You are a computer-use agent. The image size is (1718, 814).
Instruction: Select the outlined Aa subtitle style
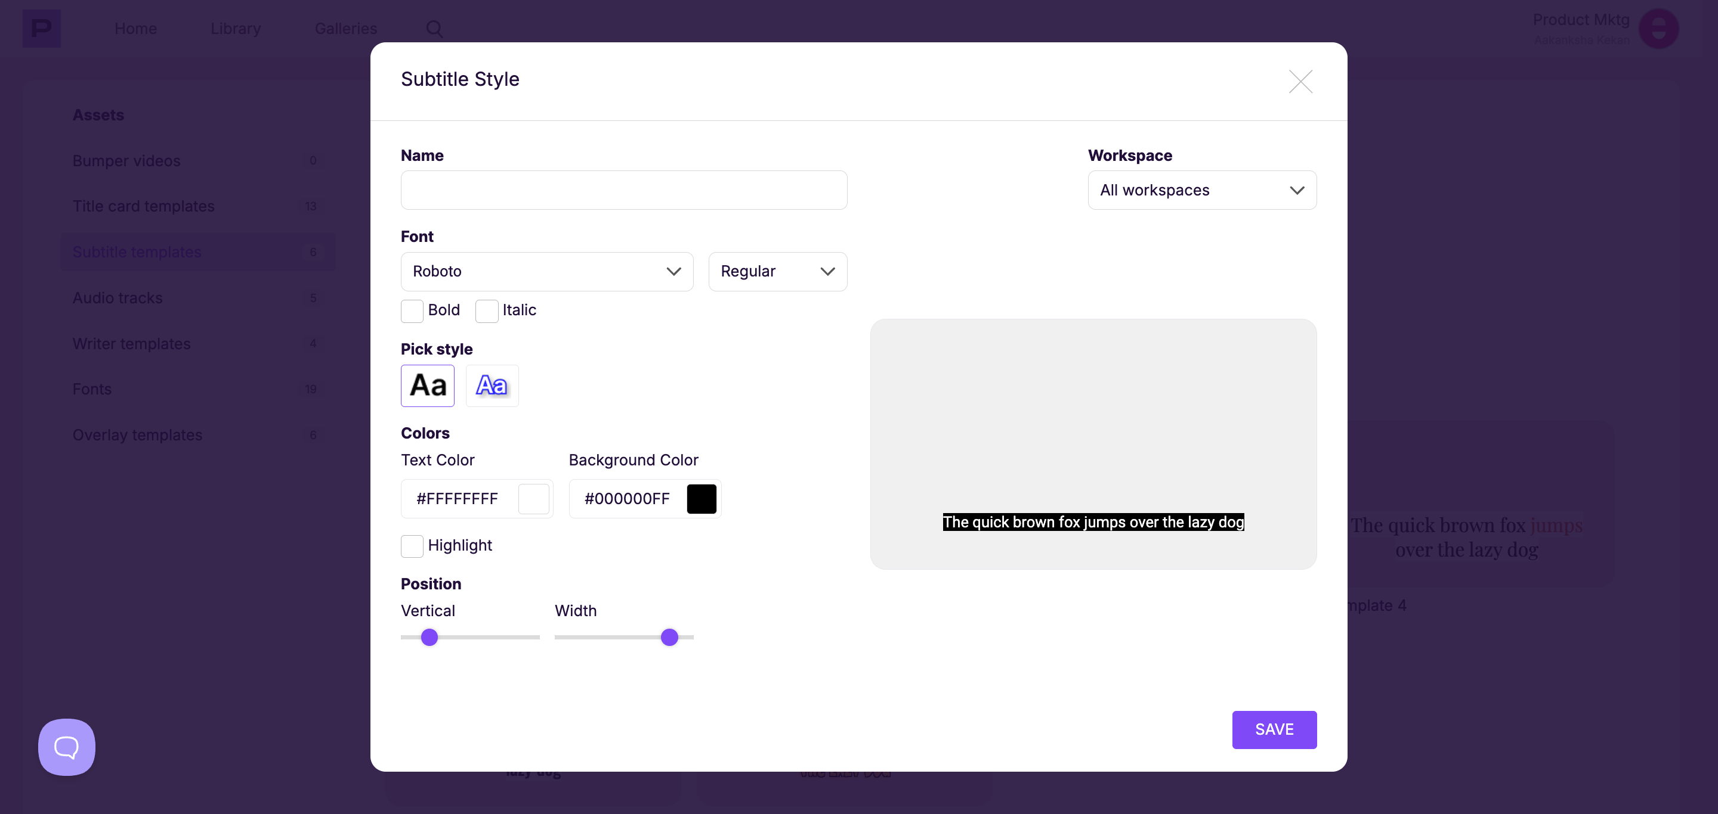pos(492,385)
